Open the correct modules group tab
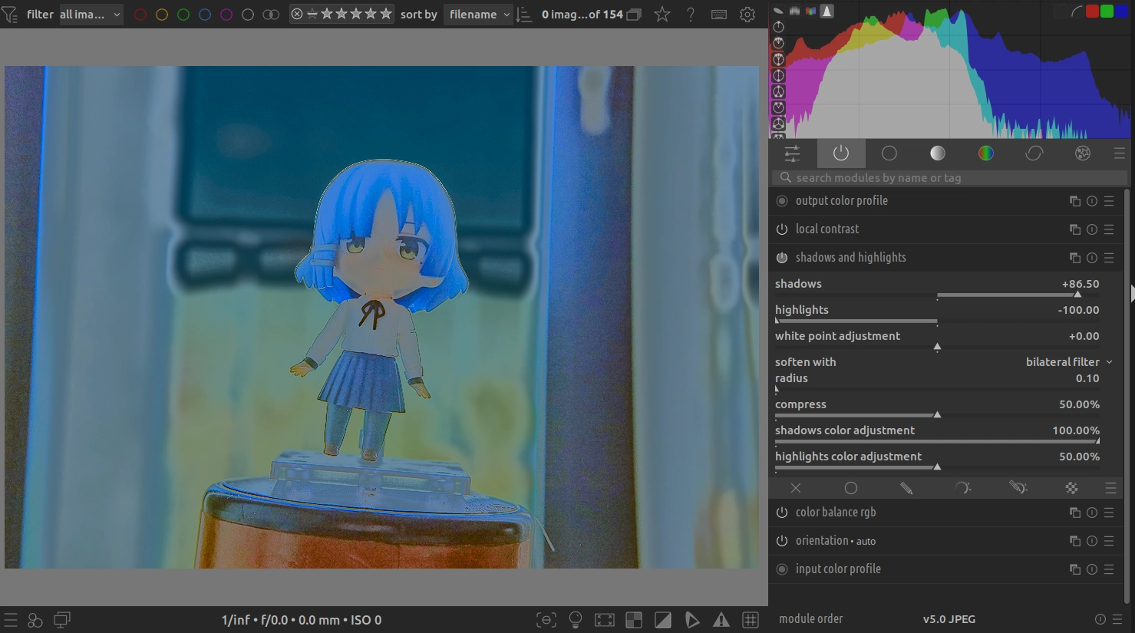1135x633 pixels. click(1034, 153)
